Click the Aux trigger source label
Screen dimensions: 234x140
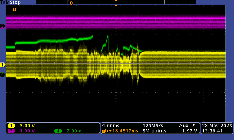coord(183,125)
